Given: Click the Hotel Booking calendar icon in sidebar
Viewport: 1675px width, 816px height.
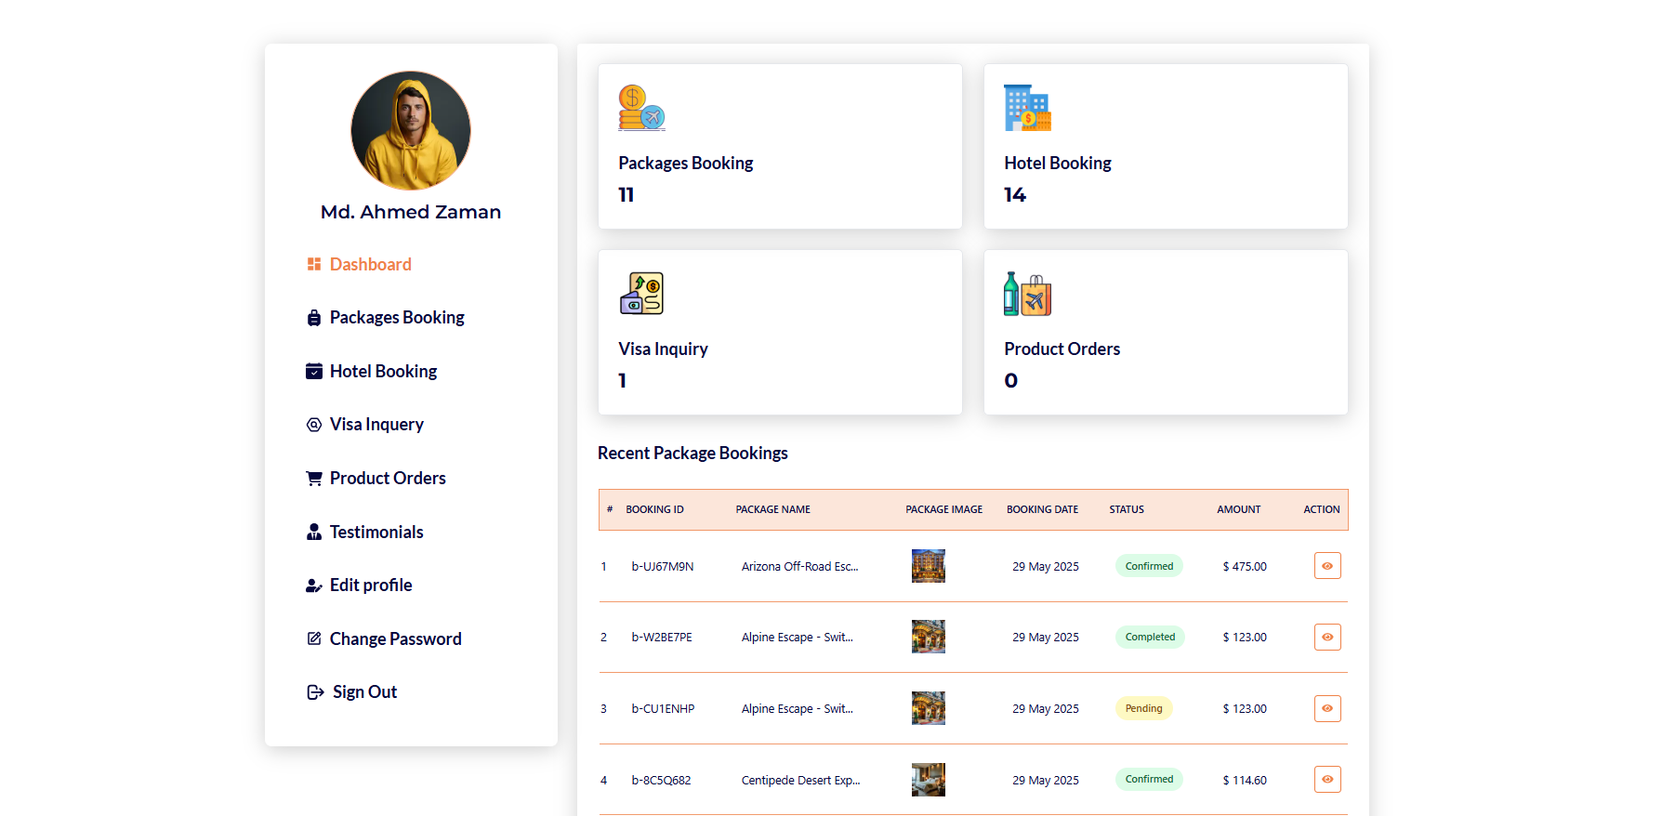Looking at the screenshot, I should [314, 371].
